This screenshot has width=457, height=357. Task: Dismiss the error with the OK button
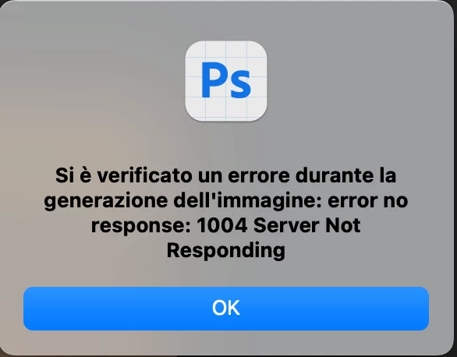[x=226, y=309]
